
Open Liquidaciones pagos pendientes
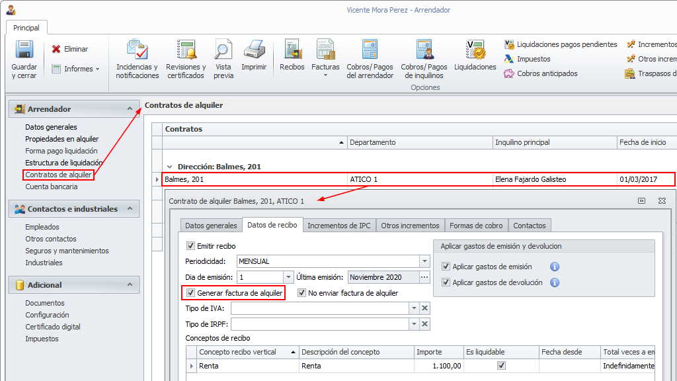561,44
